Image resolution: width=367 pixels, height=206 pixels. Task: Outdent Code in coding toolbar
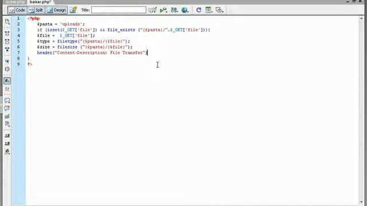click(x=7, y=144)
